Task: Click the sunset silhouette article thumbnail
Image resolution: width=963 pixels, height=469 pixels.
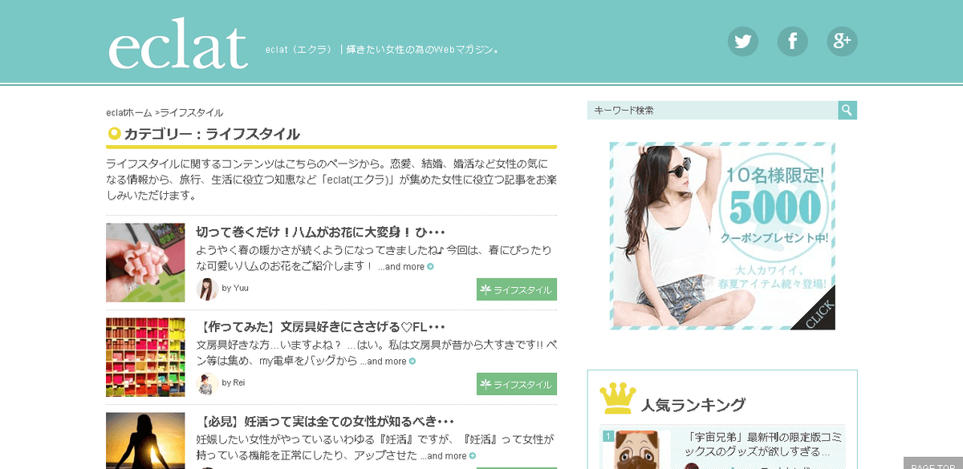Action: [x=145, y=440]
